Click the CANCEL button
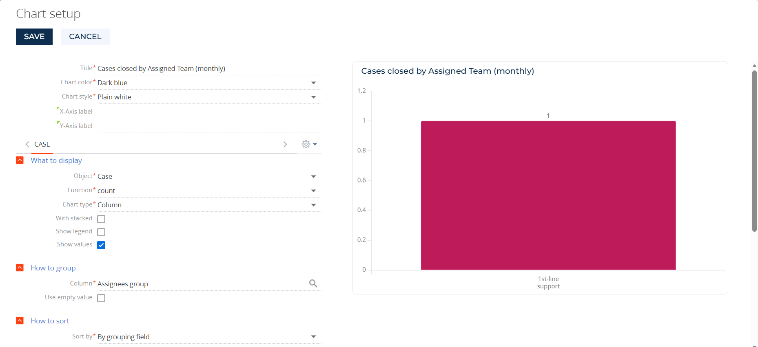 point(85,37)
